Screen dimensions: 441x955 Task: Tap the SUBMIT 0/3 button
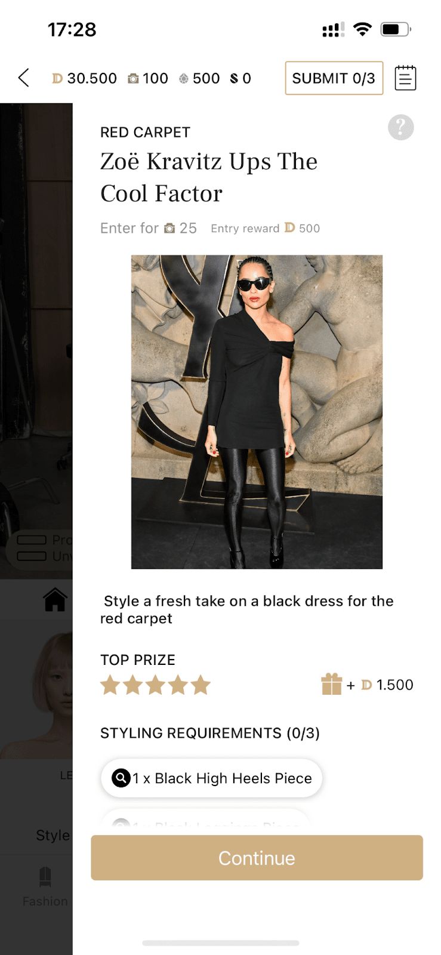click(334, 78)
